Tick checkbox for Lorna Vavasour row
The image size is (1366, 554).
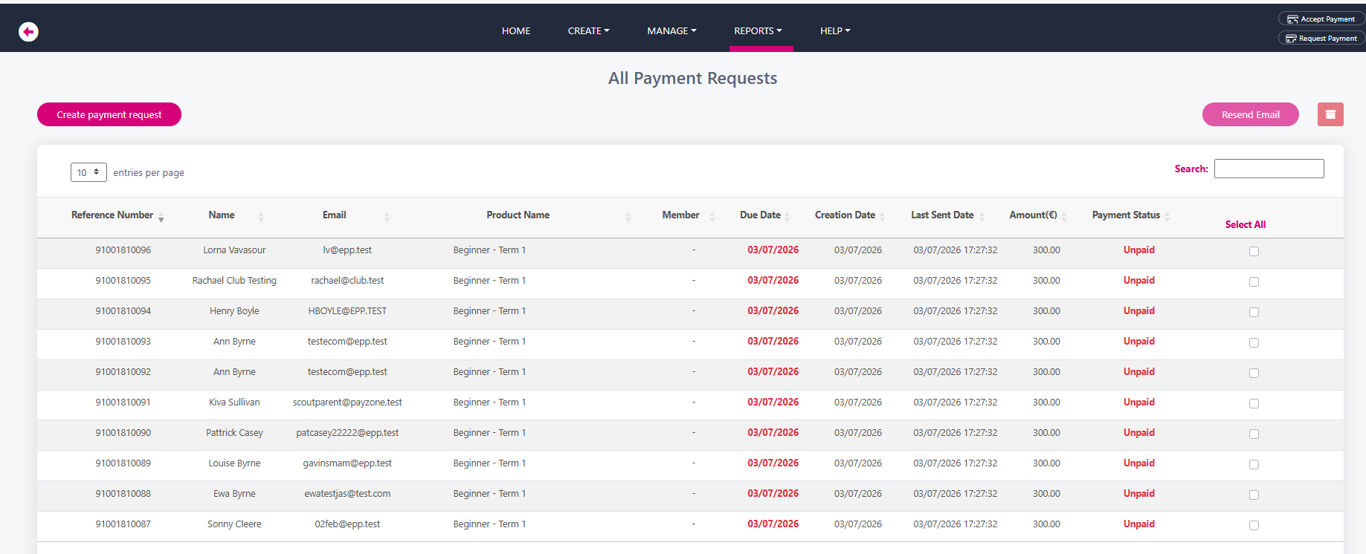(x=1254, y=251)
